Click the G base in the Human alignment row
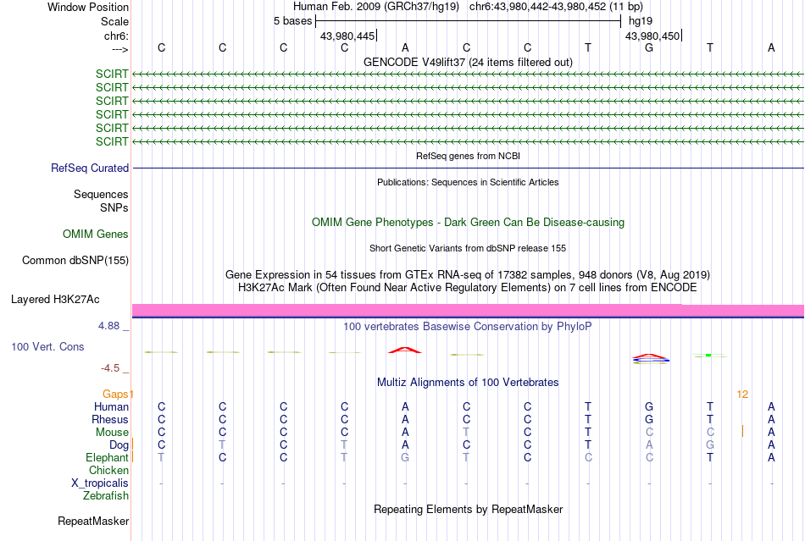 pos(649,406)
